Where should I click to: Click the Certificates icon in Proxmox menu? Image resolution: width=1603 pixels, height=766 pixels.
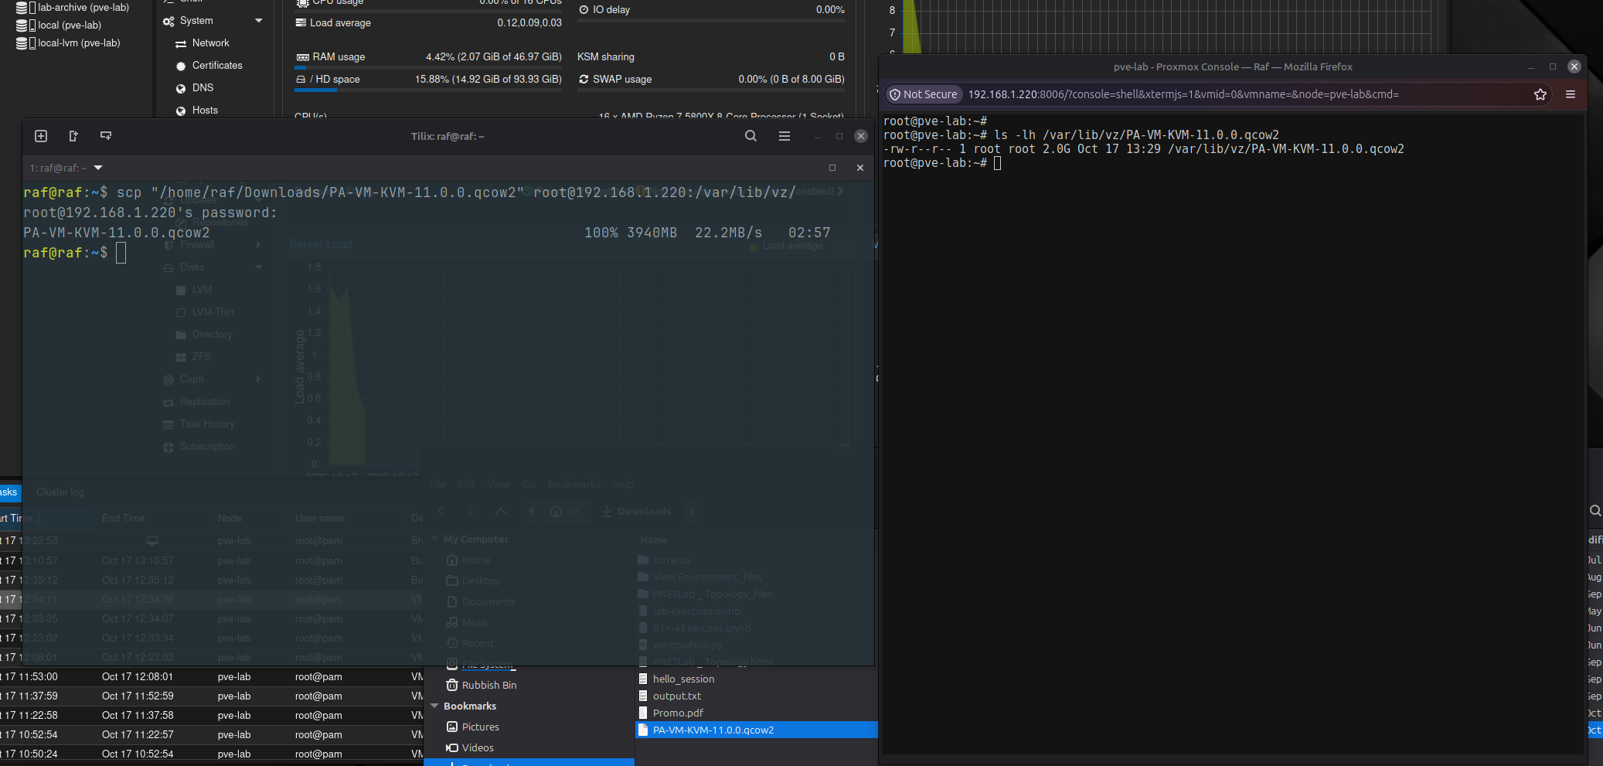click(x=181, y=66)
